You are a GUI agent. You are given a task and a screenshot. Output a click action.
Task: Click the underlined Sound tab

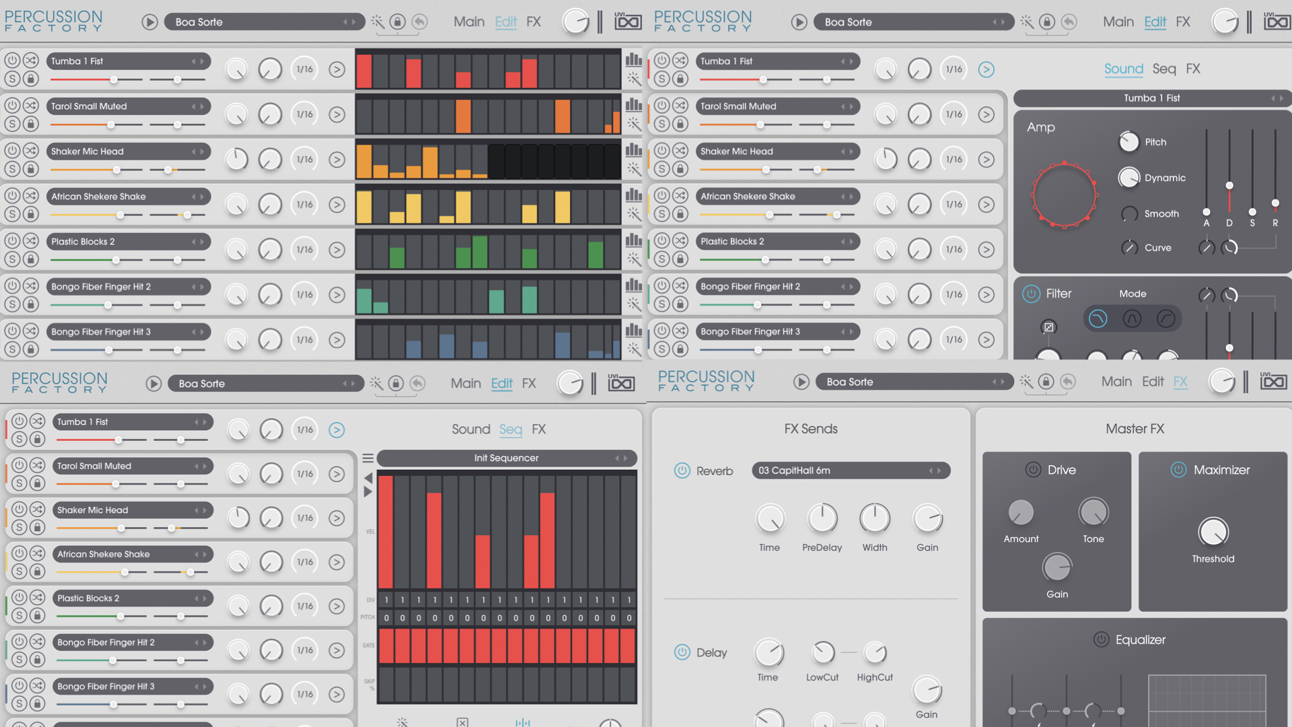point(1123,69)
